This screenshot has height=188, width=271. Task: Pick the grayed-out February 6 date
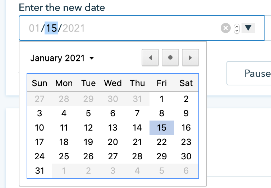[186, 171]
